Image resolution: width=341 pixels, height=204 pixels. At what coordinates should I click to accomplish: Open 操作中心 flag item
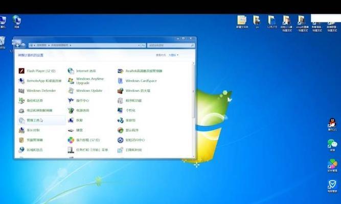pyautogui.click(x=79, y=100)
